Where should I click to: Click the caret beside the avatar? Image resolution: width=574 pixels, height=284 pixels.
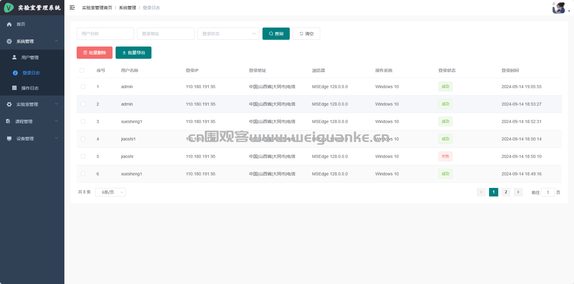[x=569, y=11]
